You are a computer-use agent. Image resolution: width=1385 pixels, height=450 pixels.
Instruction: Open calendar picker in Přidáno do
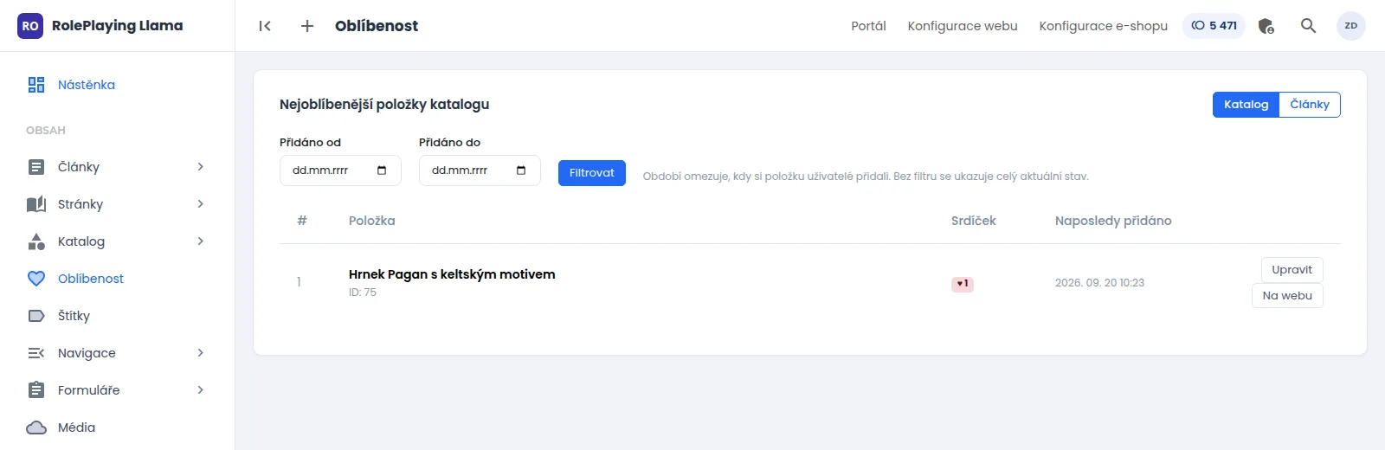coord(521,170)
